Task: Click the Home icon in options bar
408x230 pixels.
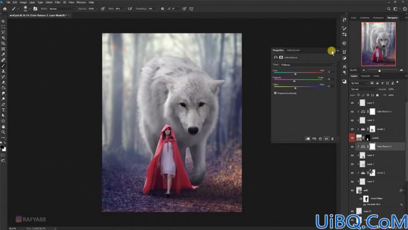Action: coord(5,9)
